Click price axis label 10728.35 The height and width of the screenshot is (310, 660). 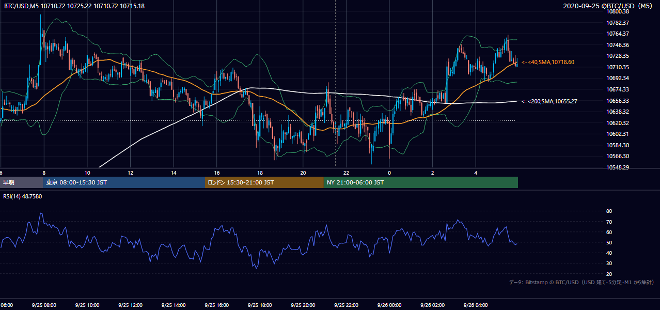pyautogui.click(x=618, y=56)
